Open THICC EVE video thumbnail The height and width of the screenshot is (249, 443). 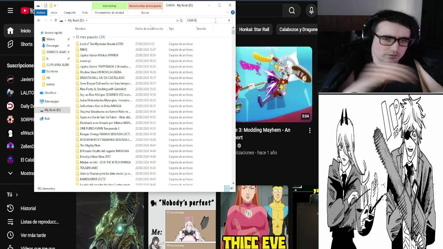point(255,217)
